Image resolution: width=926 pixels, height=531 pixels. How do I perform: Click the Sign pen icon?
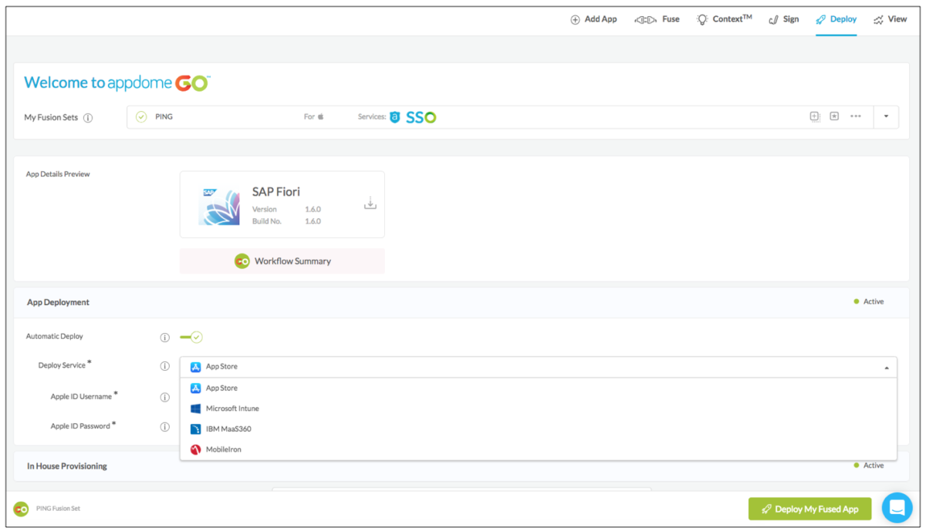click(x=774, y=18)
